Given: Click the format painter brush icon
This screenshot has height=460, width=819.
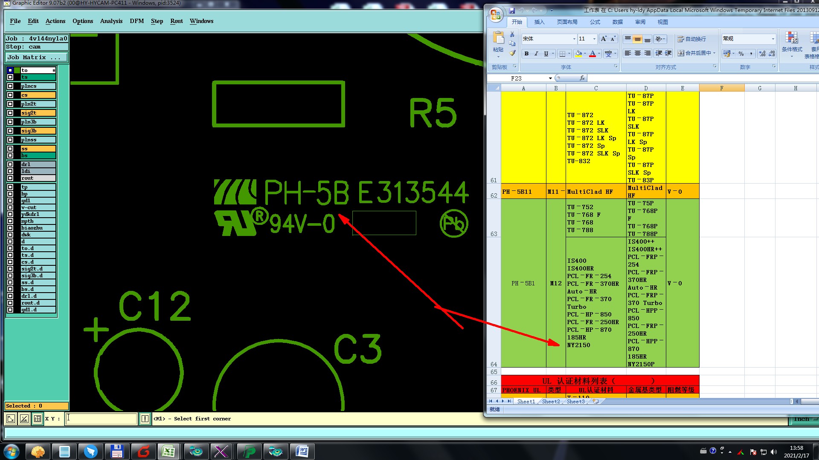Looking at the screenshot, I should [x=512, y=53].
